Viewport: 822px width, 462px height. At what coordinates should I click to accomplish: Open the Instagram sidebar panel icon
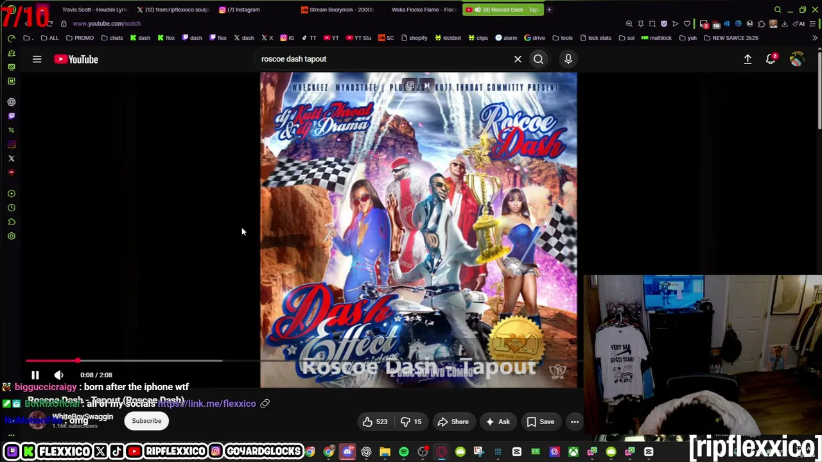click(x=12, y=144)
